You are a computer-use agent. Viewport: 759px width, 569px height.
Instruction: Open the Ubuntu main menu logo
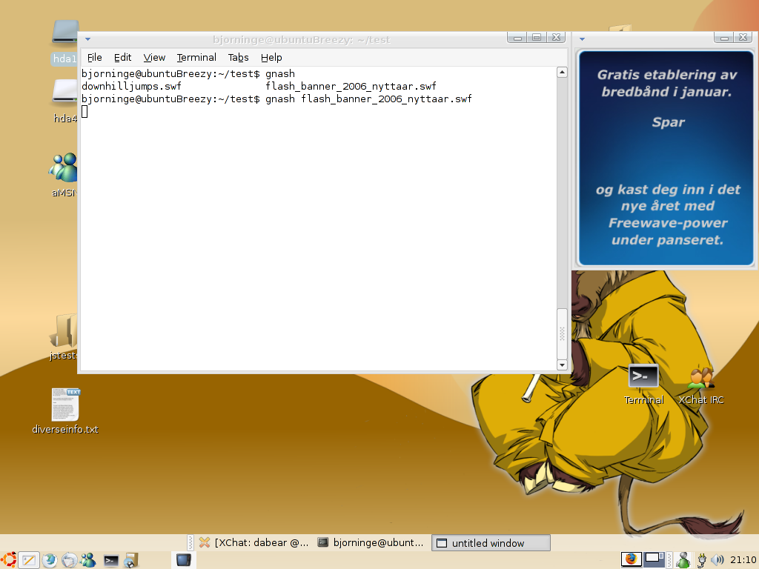[9, 560]
